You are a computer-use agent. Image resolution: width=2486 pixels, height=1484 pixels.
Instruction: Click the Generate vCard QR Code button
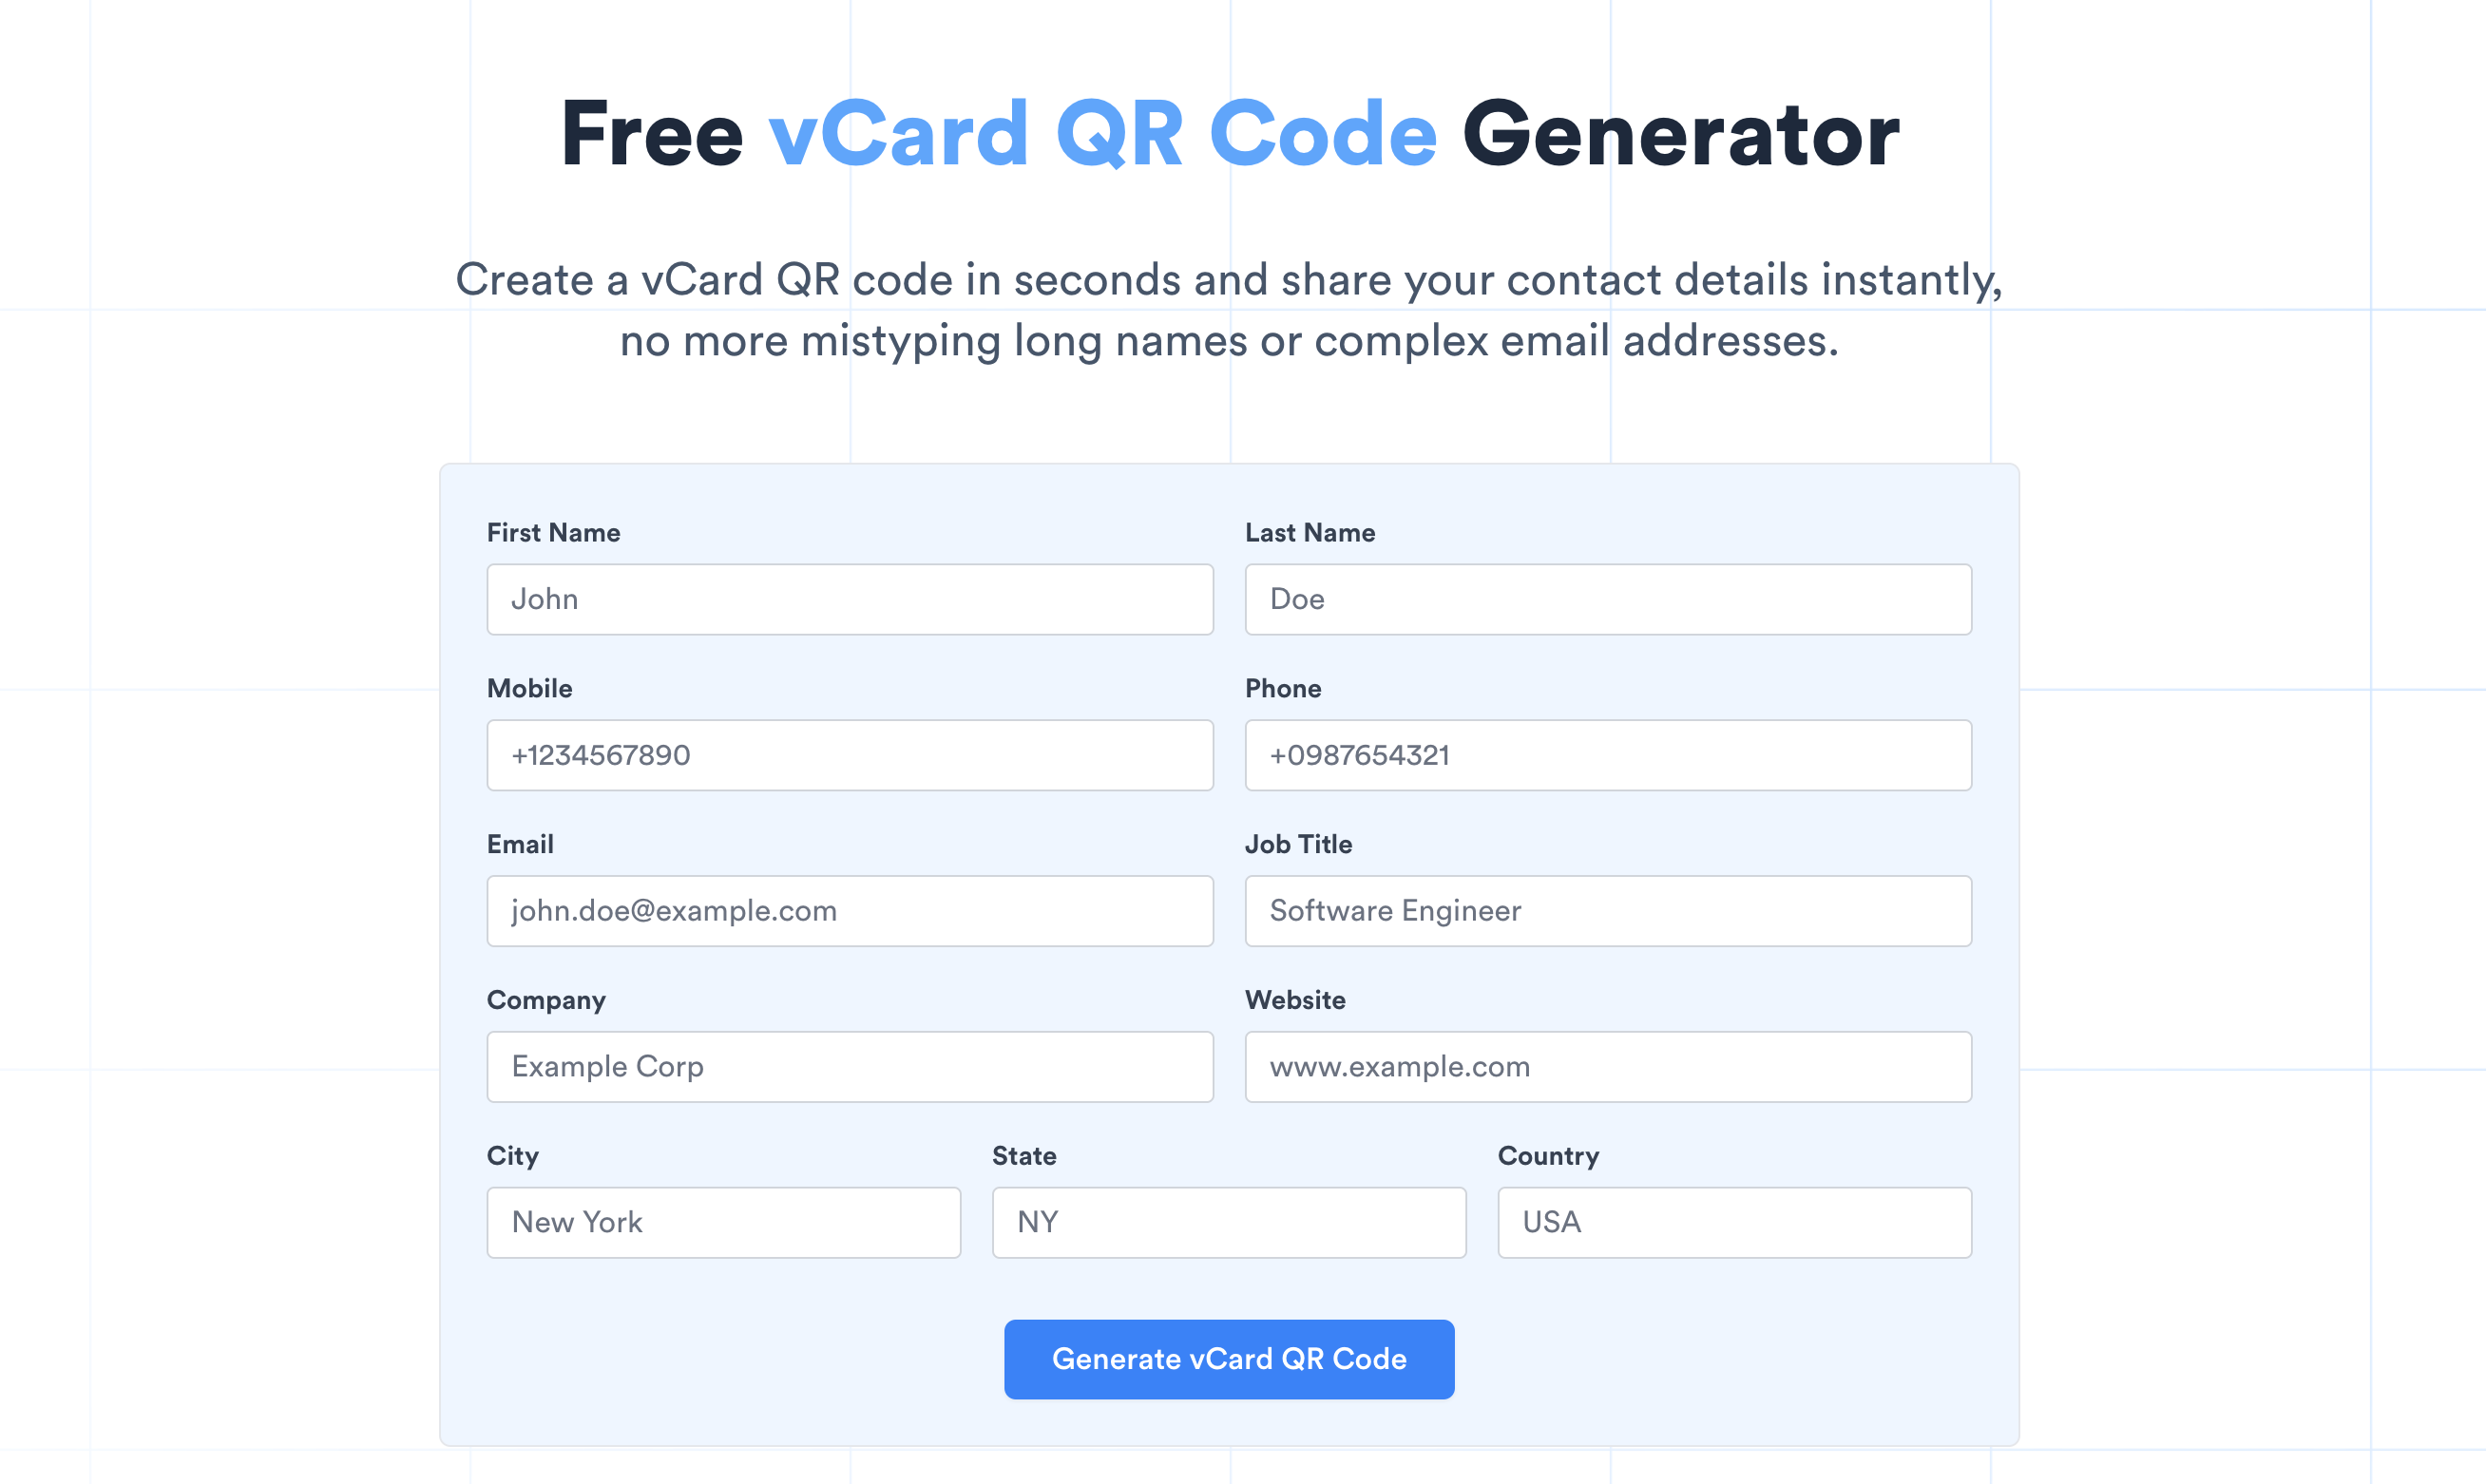point(1230,1359)
